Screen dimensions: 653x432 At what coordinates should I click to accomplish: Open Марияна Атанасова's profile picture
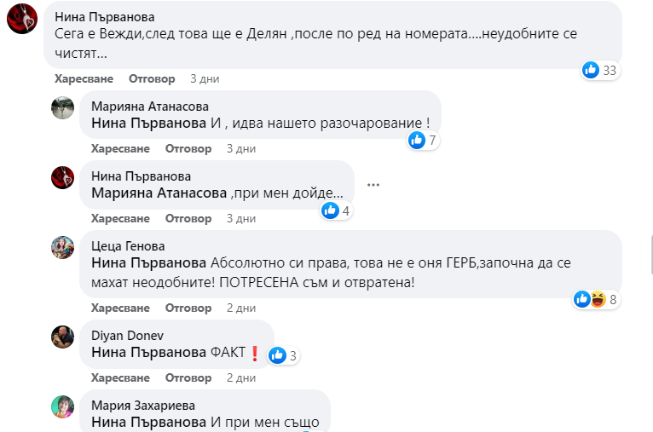pyautogui.click(x=63, y=108)
